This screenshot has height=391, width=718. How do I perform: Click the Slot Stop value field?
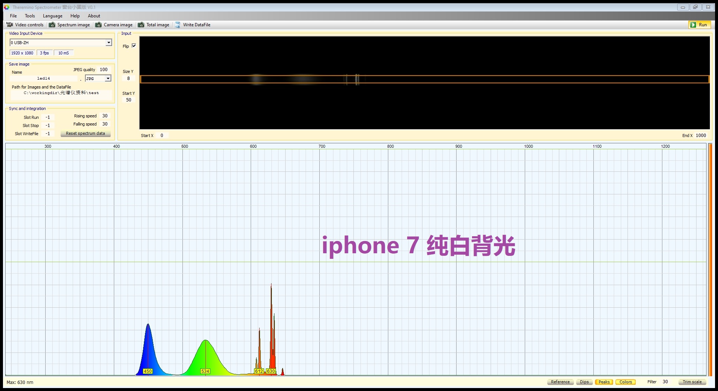(x=48, y=126)
